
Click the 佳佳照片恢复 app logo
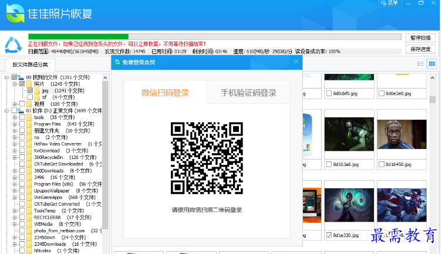coord(15,13)
